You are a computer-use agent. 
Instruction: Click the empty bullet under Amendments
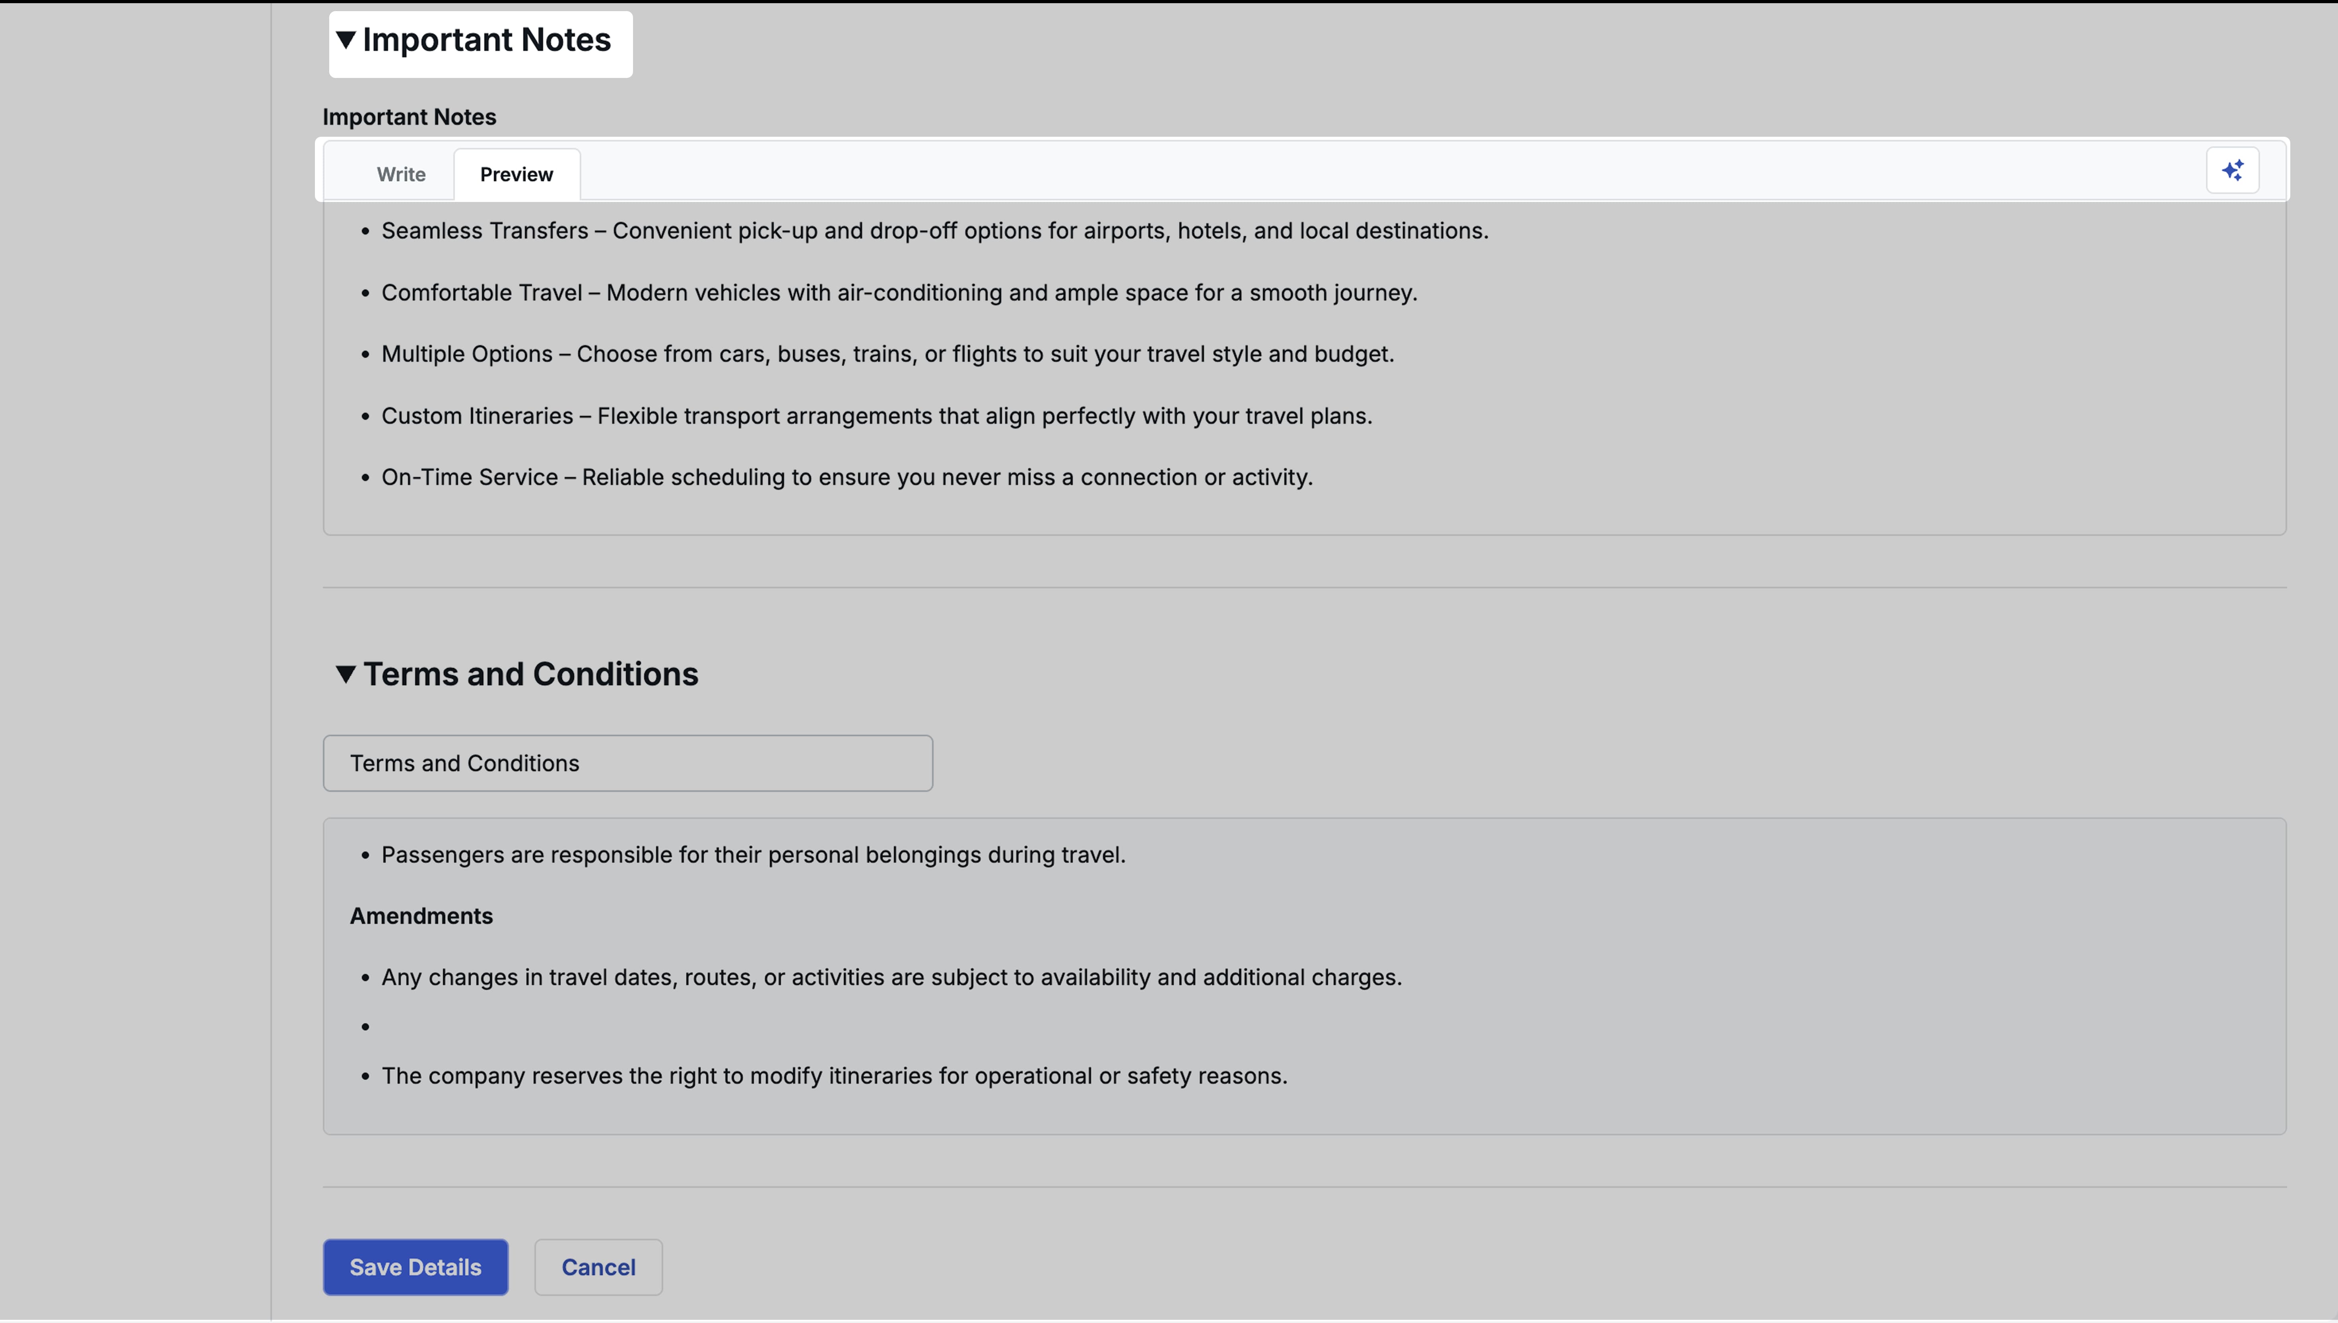366,1026
